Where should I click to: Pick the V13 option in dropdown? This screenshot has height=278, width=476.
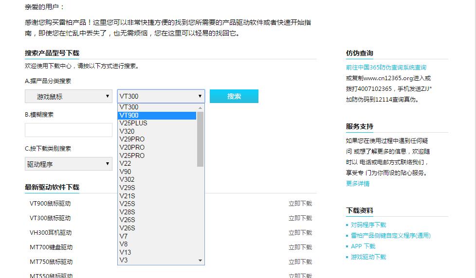coord(157,252)
